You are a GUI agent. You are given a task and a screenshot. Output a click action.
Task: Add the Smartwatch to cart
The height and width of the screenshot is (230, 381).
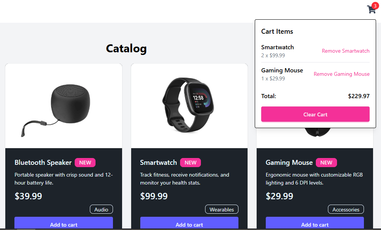189,224
